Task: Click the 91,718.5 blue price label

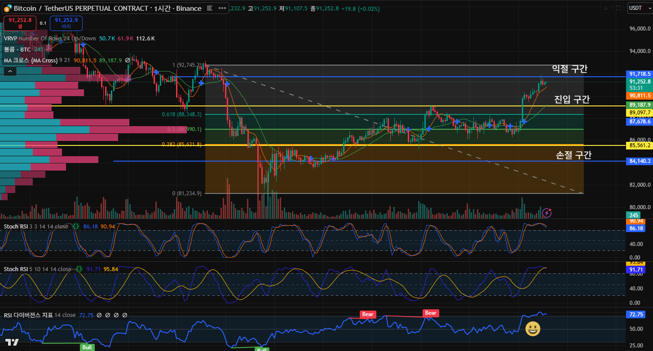Action: pos(640,74)
